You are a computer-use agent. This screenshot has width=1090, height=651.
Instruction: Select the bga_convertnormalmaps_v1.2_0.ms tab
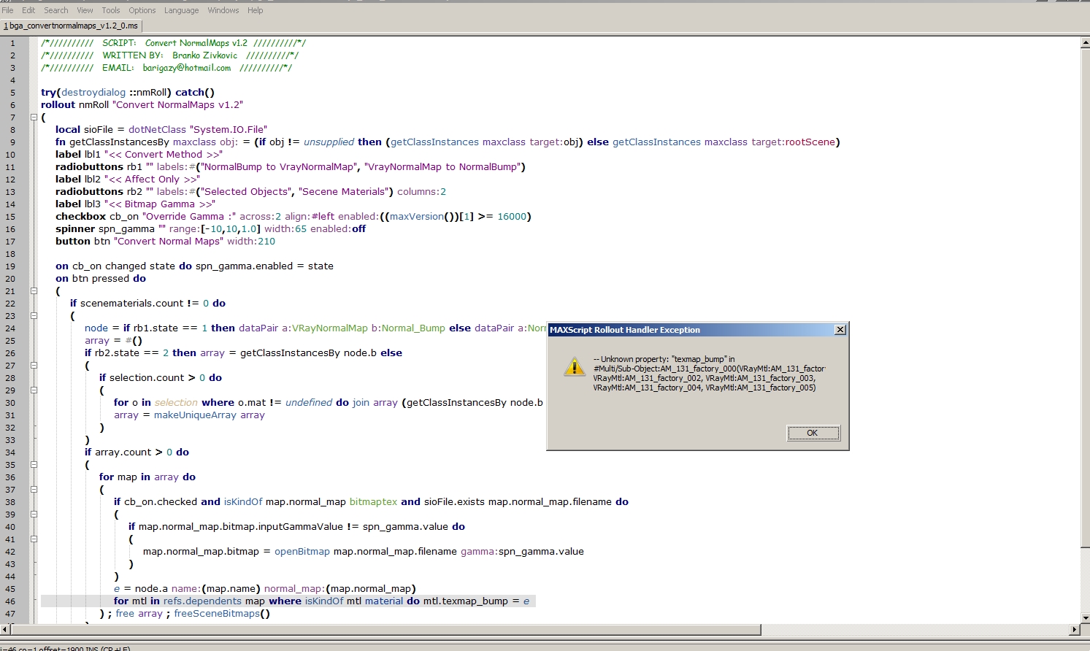tap(71, 26)
